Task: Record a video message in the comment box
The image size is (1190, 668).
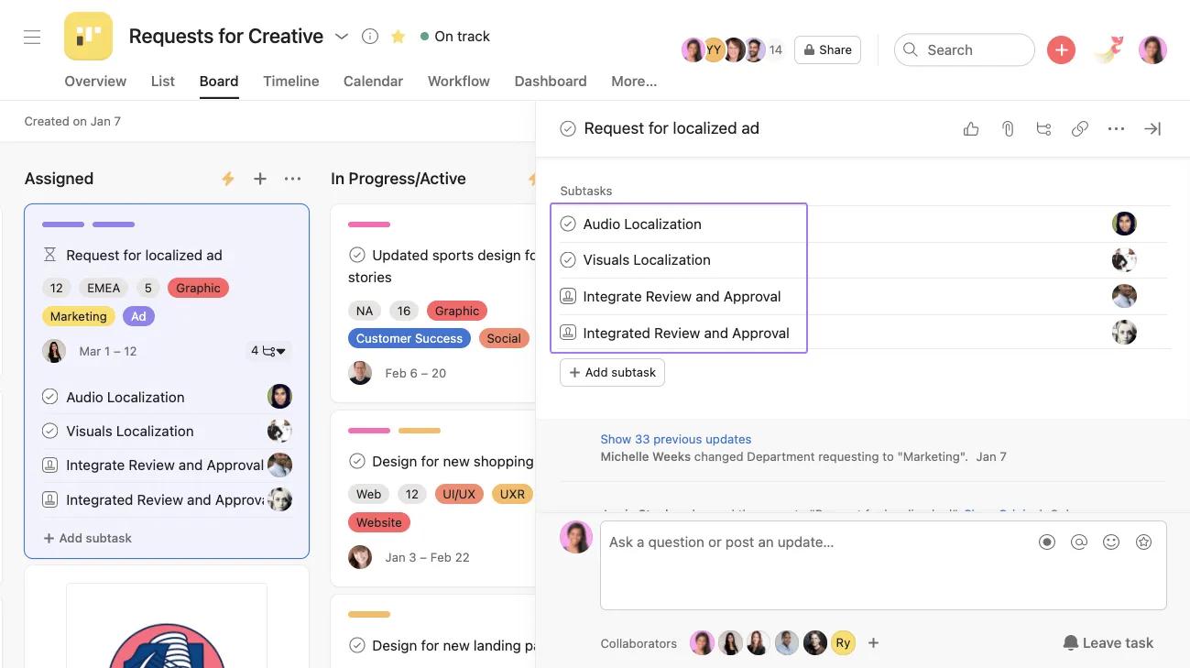Action: click(x=1047, y=542)
